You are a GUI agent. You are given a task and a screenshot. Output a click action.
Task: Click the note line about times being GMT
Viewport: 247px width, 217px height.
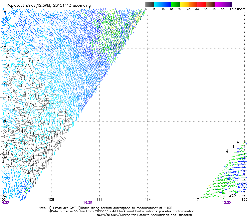pos(105,208)
